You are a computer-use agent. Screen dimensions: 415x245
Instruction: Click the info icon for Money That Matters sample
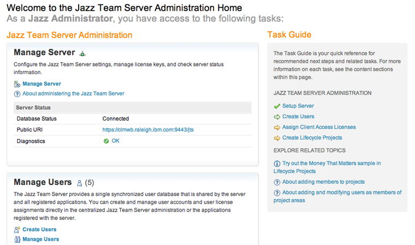pyautogui.click(x=276, y=164)
